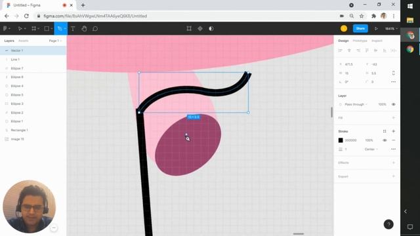Screen dimensions: 420x236
Task: Select the Ellipse 7 layer
Action: coord(33,68)
